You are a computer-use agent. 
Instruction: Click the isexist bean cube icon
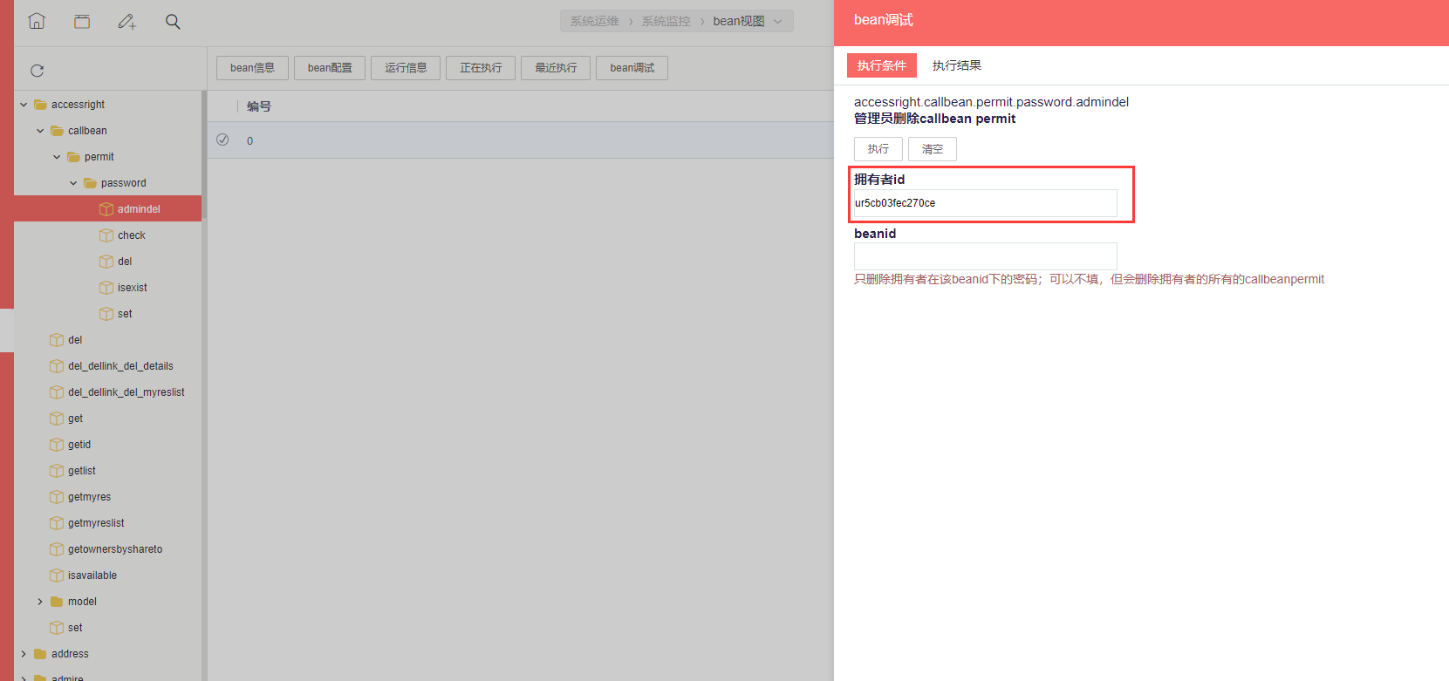pos(106,288)
